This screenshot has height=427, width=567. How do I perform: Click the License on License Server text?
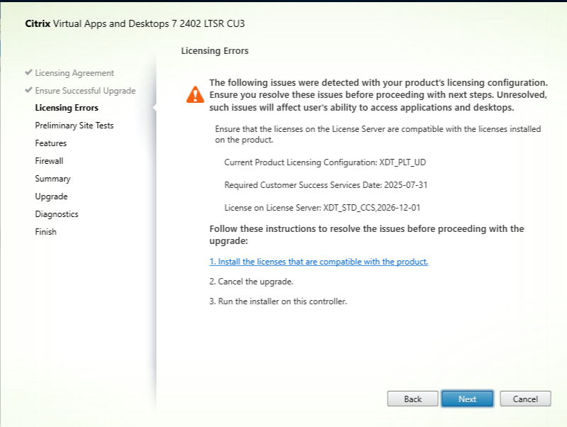321,207
